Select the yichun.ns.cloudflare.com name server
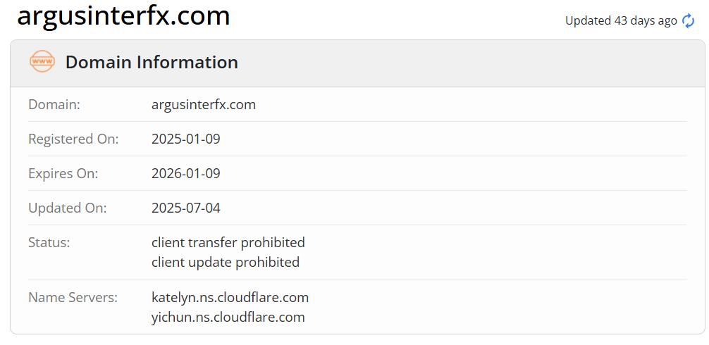 click(228, 317)
